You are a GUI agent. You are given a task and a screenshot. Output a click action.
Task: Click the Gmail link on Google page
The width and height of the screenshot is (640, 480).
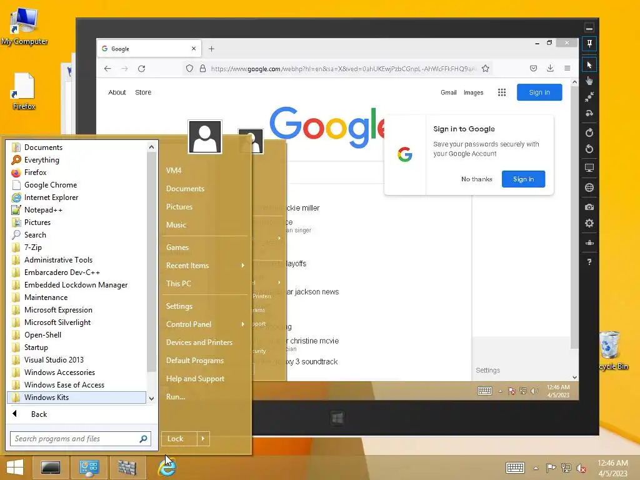pos(449,92)
